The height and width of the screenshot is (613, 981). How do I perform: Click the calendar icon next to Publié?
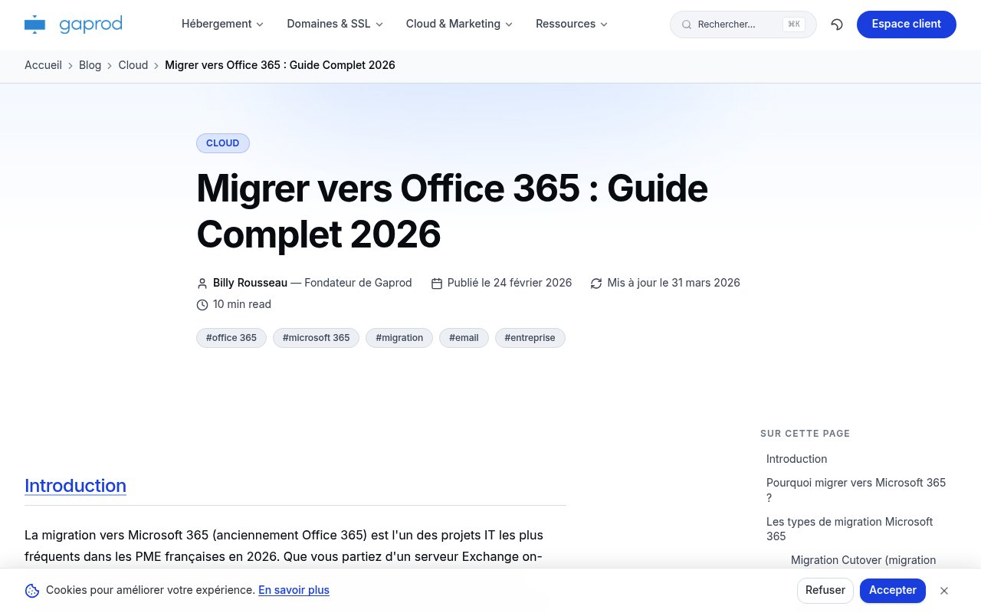[x=437, y=284]
